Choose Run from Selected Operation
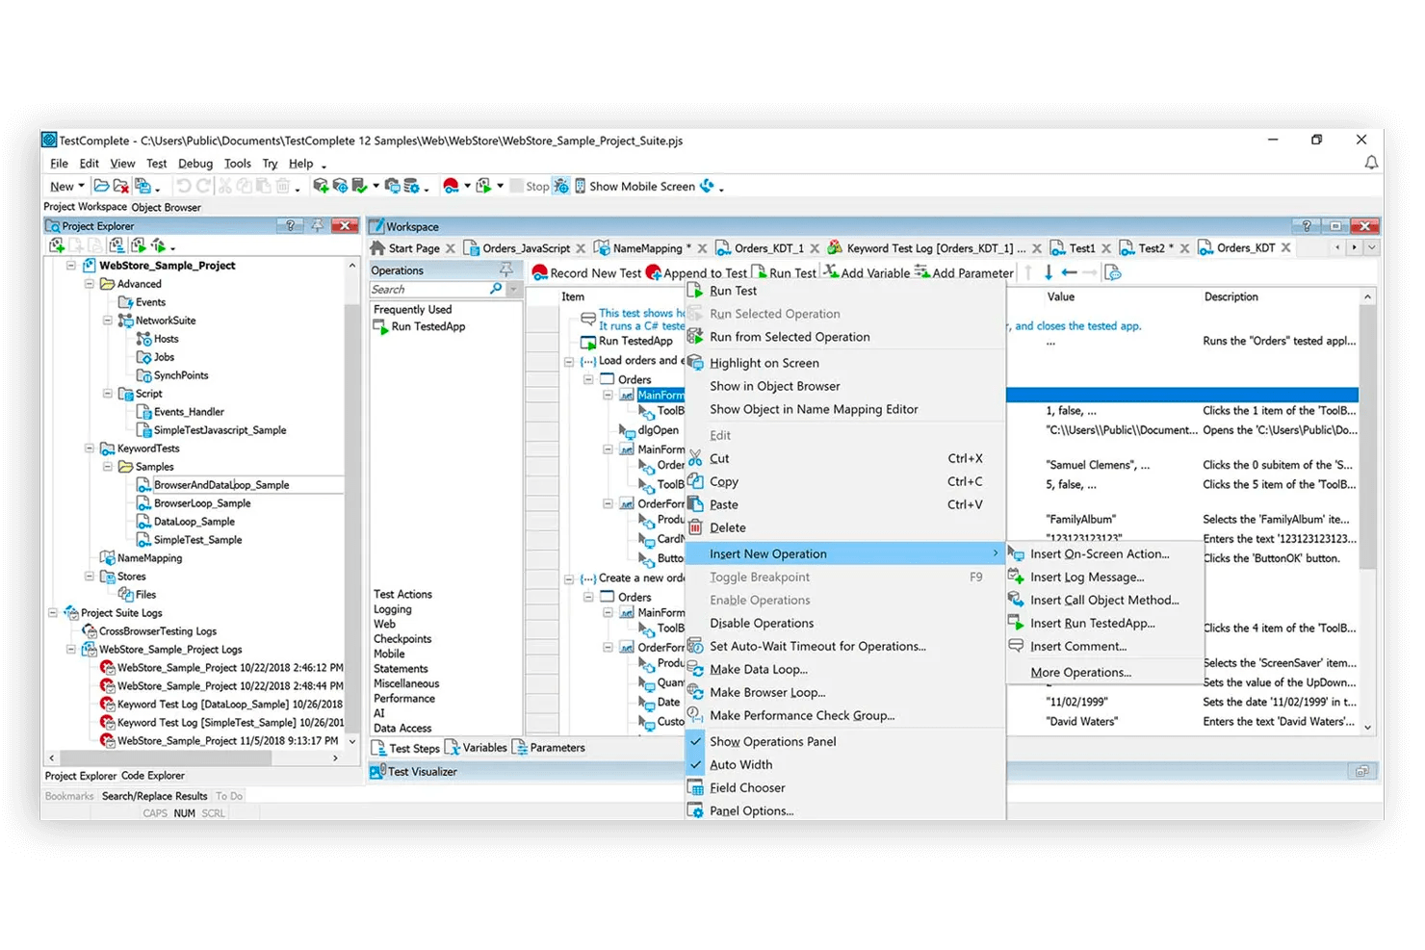The image size is (1425, 950). point(790,336)
